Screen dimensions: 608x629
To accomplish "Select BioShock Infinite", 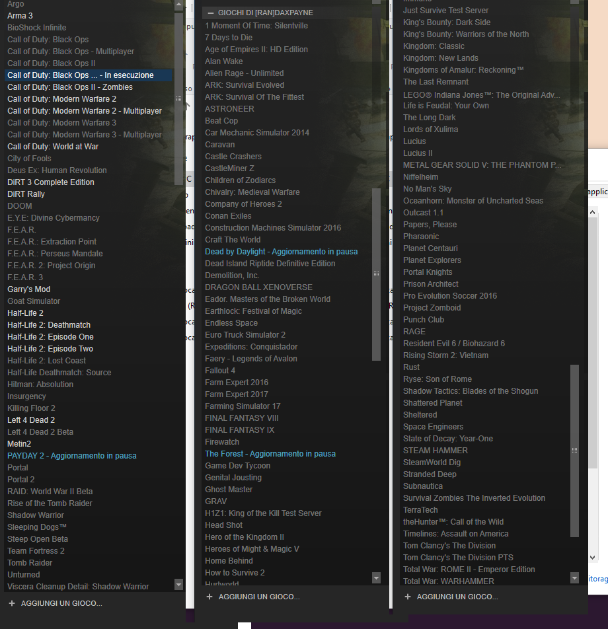I will (x=36, y=28).
